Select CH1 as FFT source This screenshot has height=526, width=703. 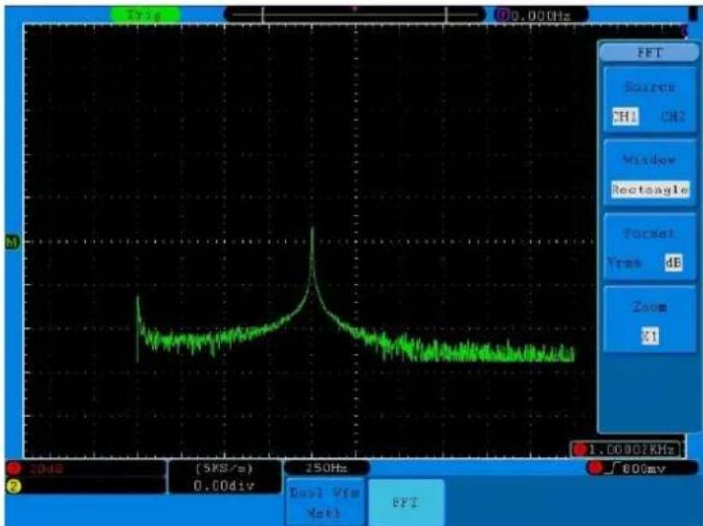(625, 117)
